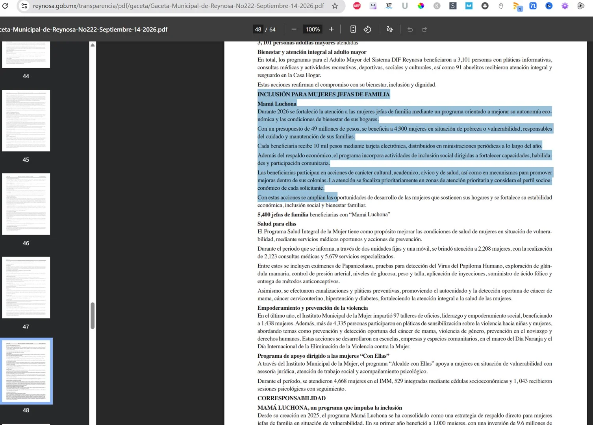Image resolution: width=593 pixels, height=425 pixels.
Task: Click the PDF file name title in toolbar
Action: pos(84,30)
